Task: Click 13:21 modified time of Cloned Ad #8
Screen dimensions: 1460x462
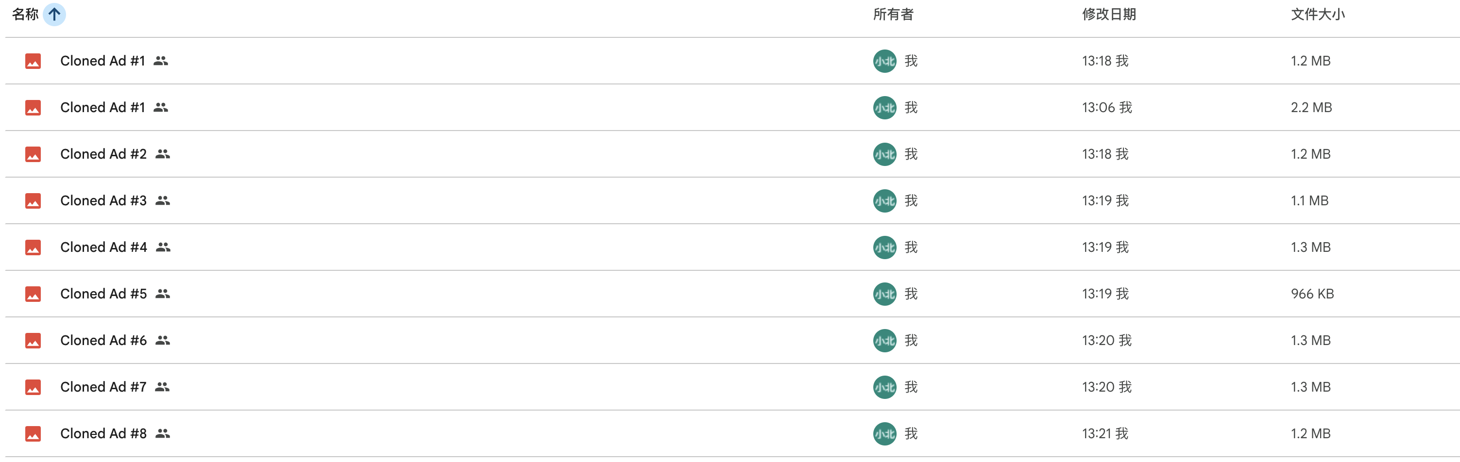Action: point(1104,434)
